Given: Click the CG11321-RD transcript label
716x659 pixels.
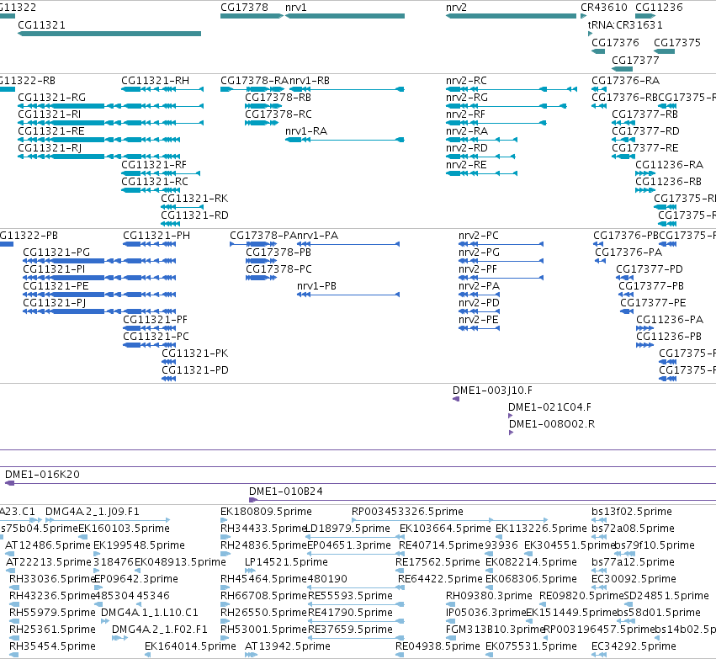Looking at the screenshot, I should click(194, 215).
